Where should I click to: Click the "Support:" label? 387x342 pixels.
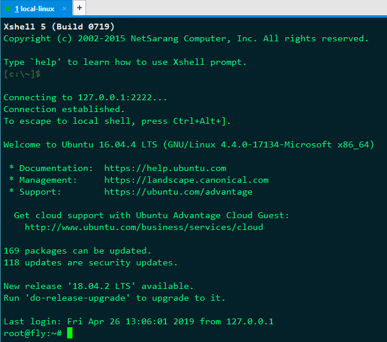pyautogui.click(x=40, y=192)
